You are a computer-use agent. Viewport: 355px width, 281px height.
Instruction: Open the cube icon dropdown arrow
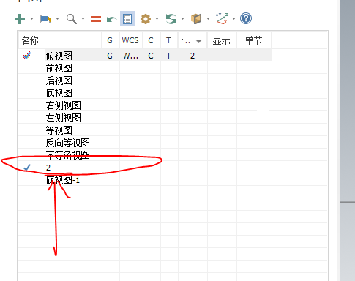(x=208, y=18)
